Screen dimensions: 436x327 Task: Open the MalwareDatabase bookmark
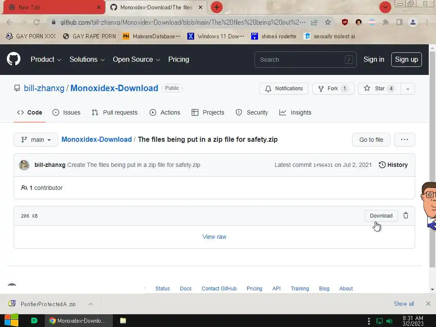coord(152,37)
